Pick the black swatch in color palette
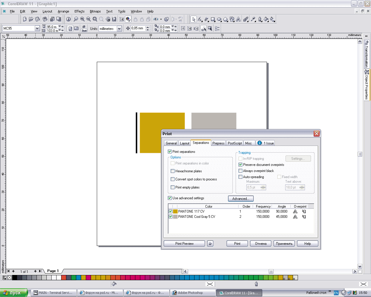This screenshot has height=297, width=371. point(14,278)
